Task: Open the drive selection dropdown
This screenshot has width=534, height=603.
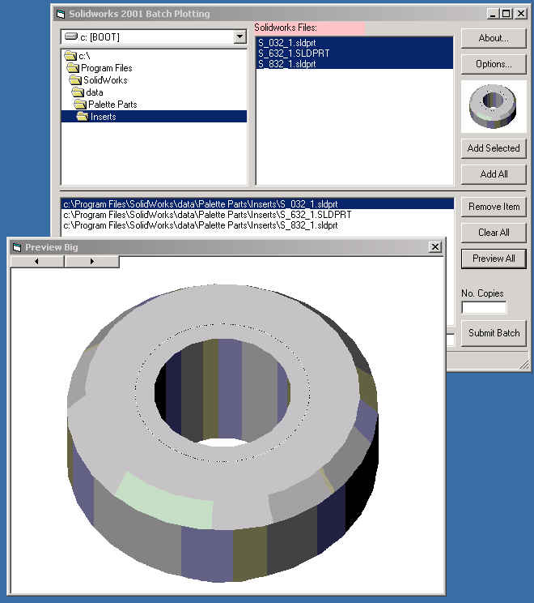Action: pyautogui.click(x=239, y=37)
